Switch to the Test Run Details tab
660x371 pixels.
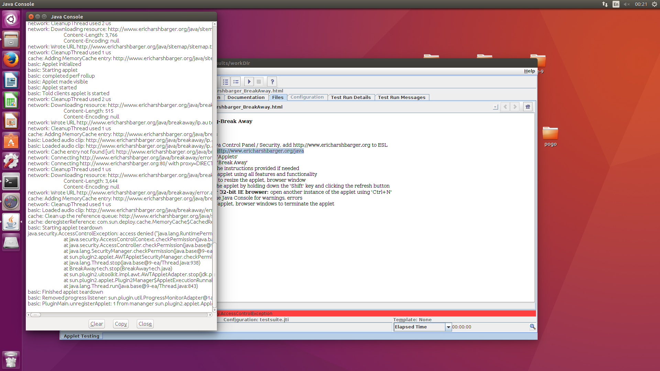point(351,98)
